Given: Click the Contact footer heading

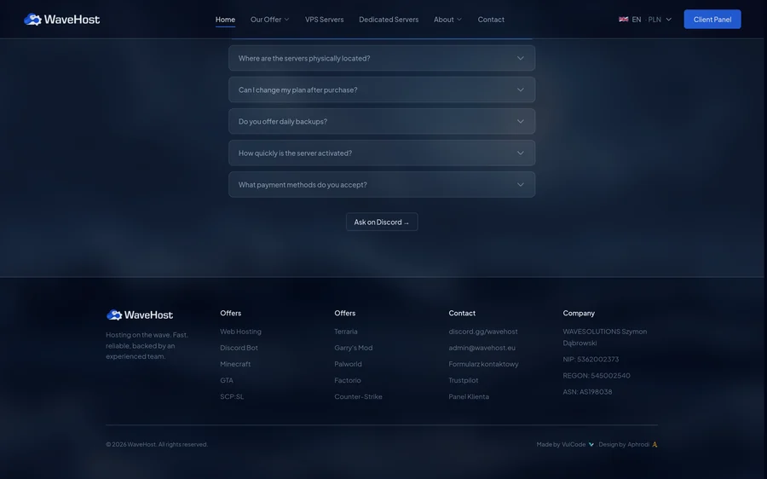Looking at the screenshot, I should coord(462,313).
